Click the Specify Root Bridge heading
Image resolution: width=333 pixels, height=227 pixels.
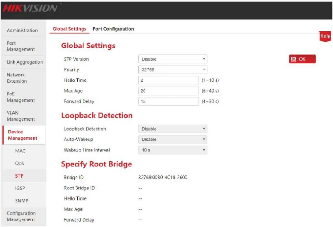coord(96,164)
